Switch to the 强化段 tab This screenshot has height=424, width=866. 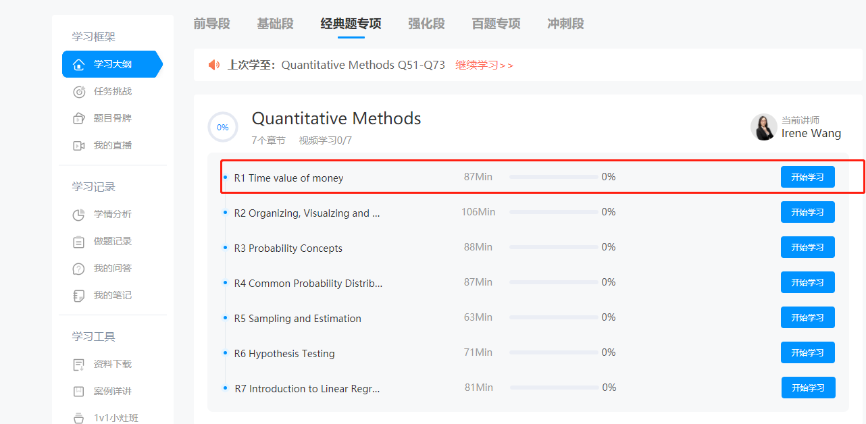coord(426,24)
